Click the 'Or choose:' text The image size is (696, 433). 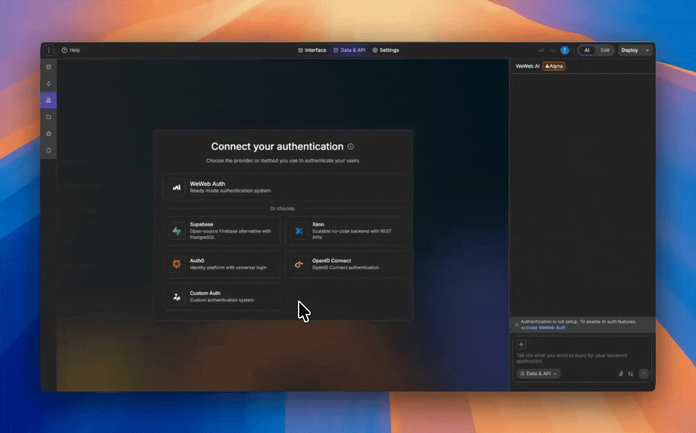point(282,208)
